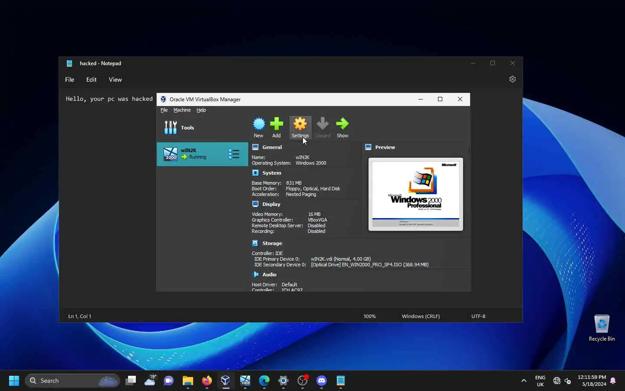Click the Audio section heading
This screenshot has width=625, height=391.
coord(269,275)
